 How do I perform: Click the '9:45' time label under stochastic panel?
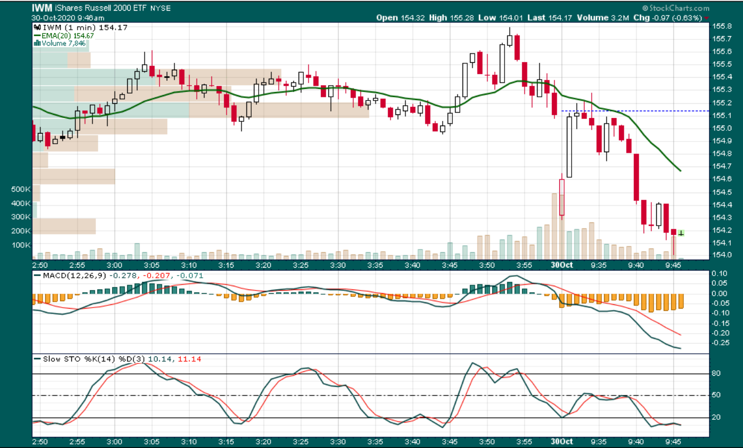pyautogui.click(x=674, y=442)
